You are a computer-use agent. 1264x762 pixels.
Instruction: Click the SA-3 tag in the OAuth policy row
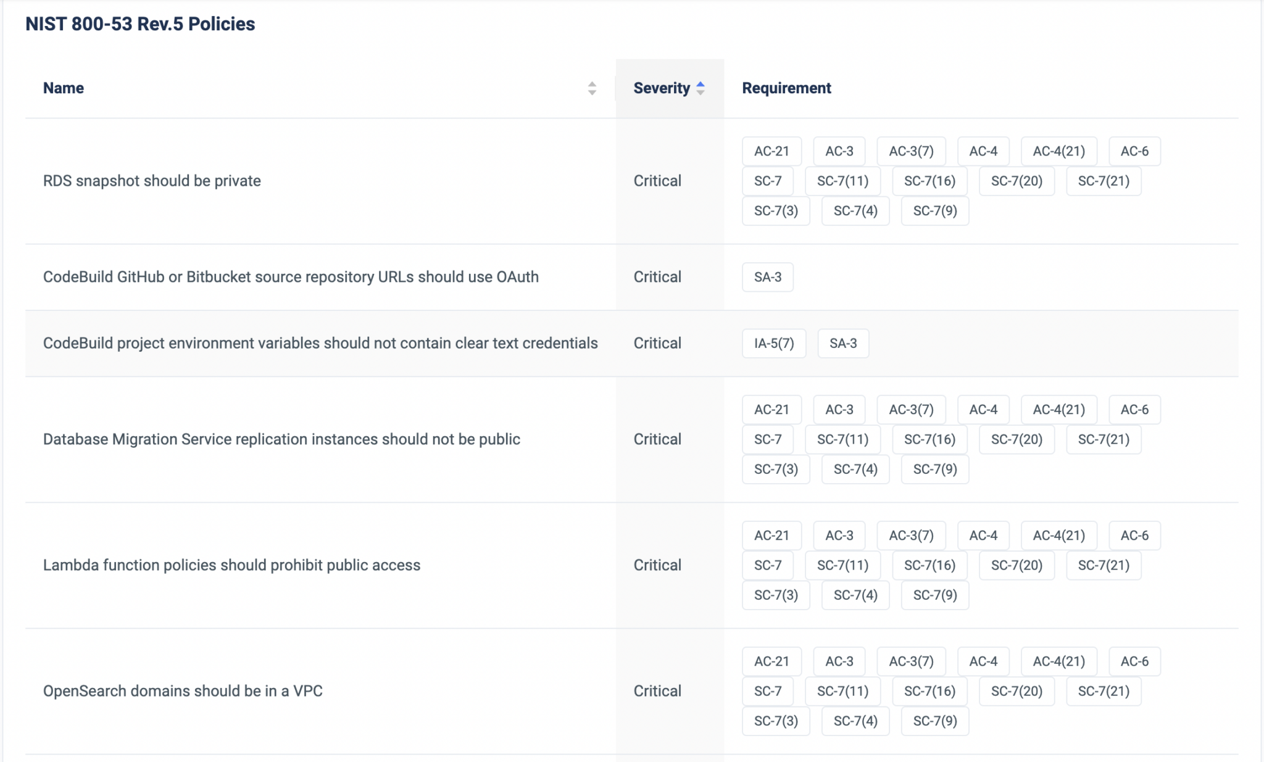pos(768,277)
